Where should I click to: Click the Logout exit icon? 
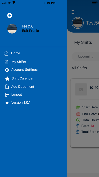(x=7, y=95)
